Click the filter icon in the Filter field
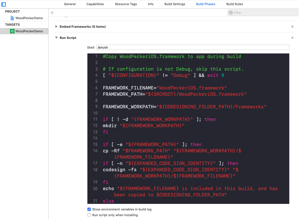Image resolution: width=299 pixels, height=219 pixels. click(x=231, y=13)
